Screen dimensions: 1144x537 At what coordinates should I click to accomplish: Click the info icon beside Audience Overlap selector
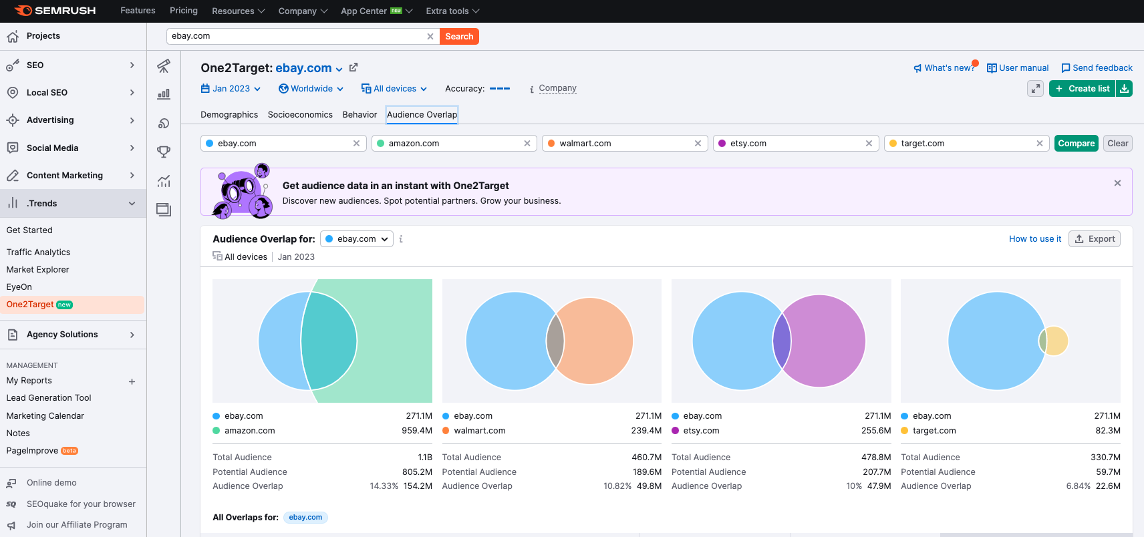(x=401, y=239)
